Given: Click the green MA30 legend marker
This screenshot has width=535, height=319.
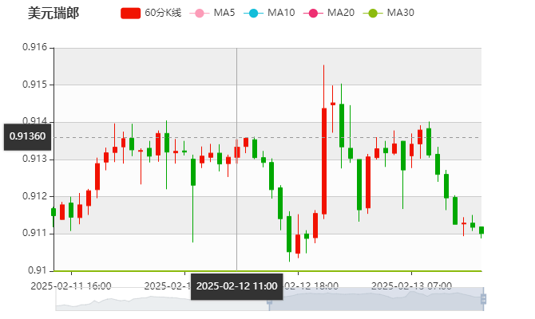Looking at the screenshot, I should 374,14.
